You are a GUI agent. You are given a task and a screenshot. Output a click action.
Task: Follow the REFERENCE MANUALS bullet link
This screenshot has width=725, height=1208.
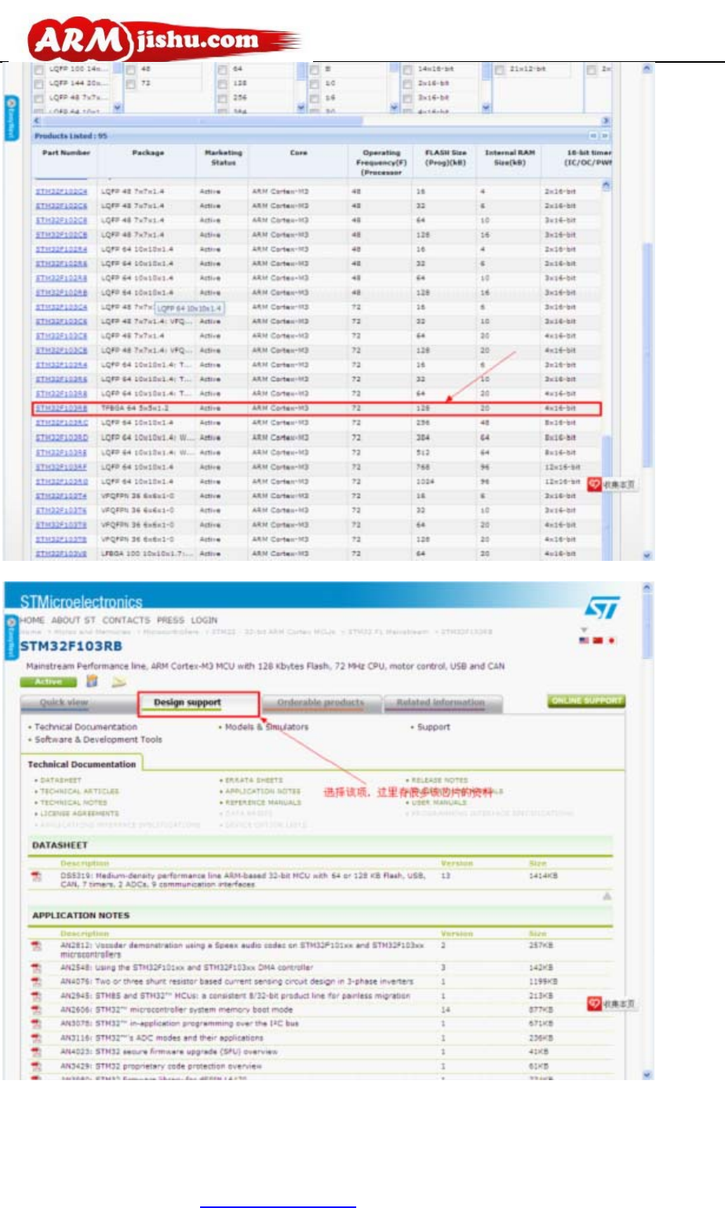tap(263, 802)
